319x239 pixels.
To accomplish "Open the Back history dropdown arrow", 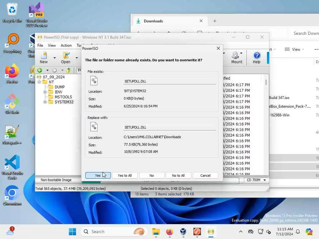I will 47,70.
